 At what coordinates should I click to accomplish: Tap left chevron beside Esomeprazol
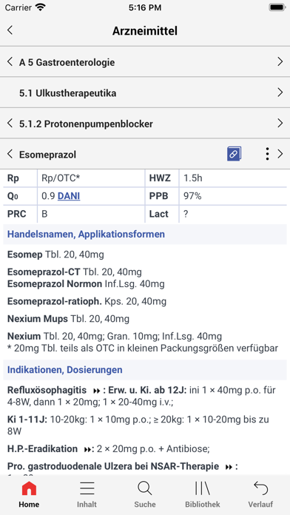pos(10,154)
